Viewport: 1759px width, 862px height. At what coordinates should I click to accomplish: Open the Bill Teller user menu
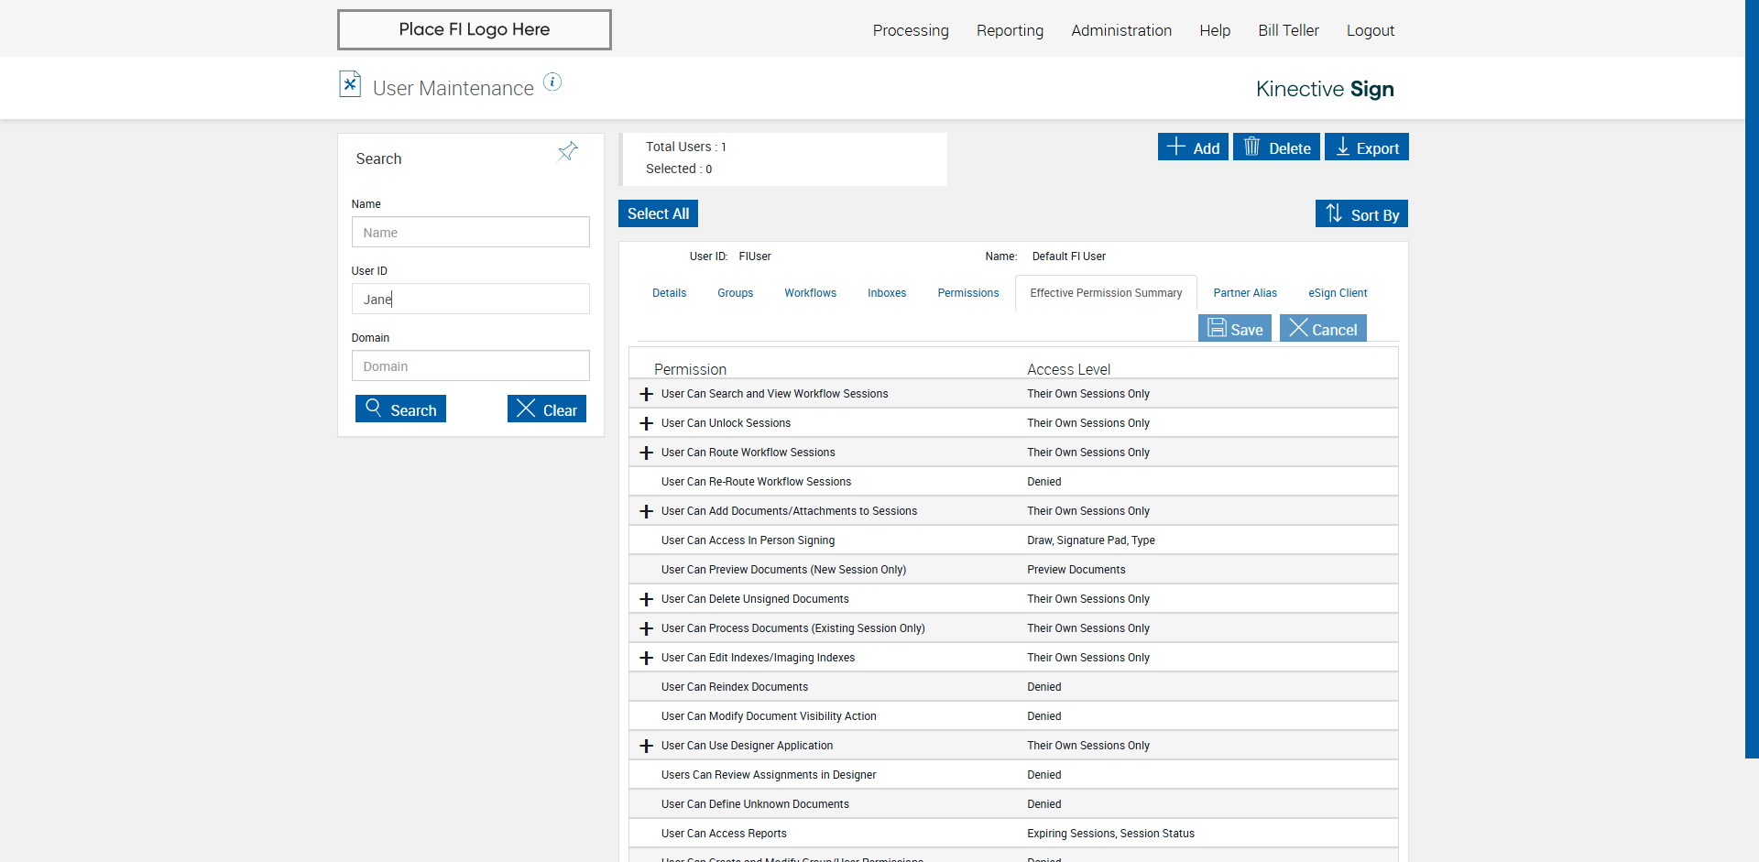click(1288, 30)
